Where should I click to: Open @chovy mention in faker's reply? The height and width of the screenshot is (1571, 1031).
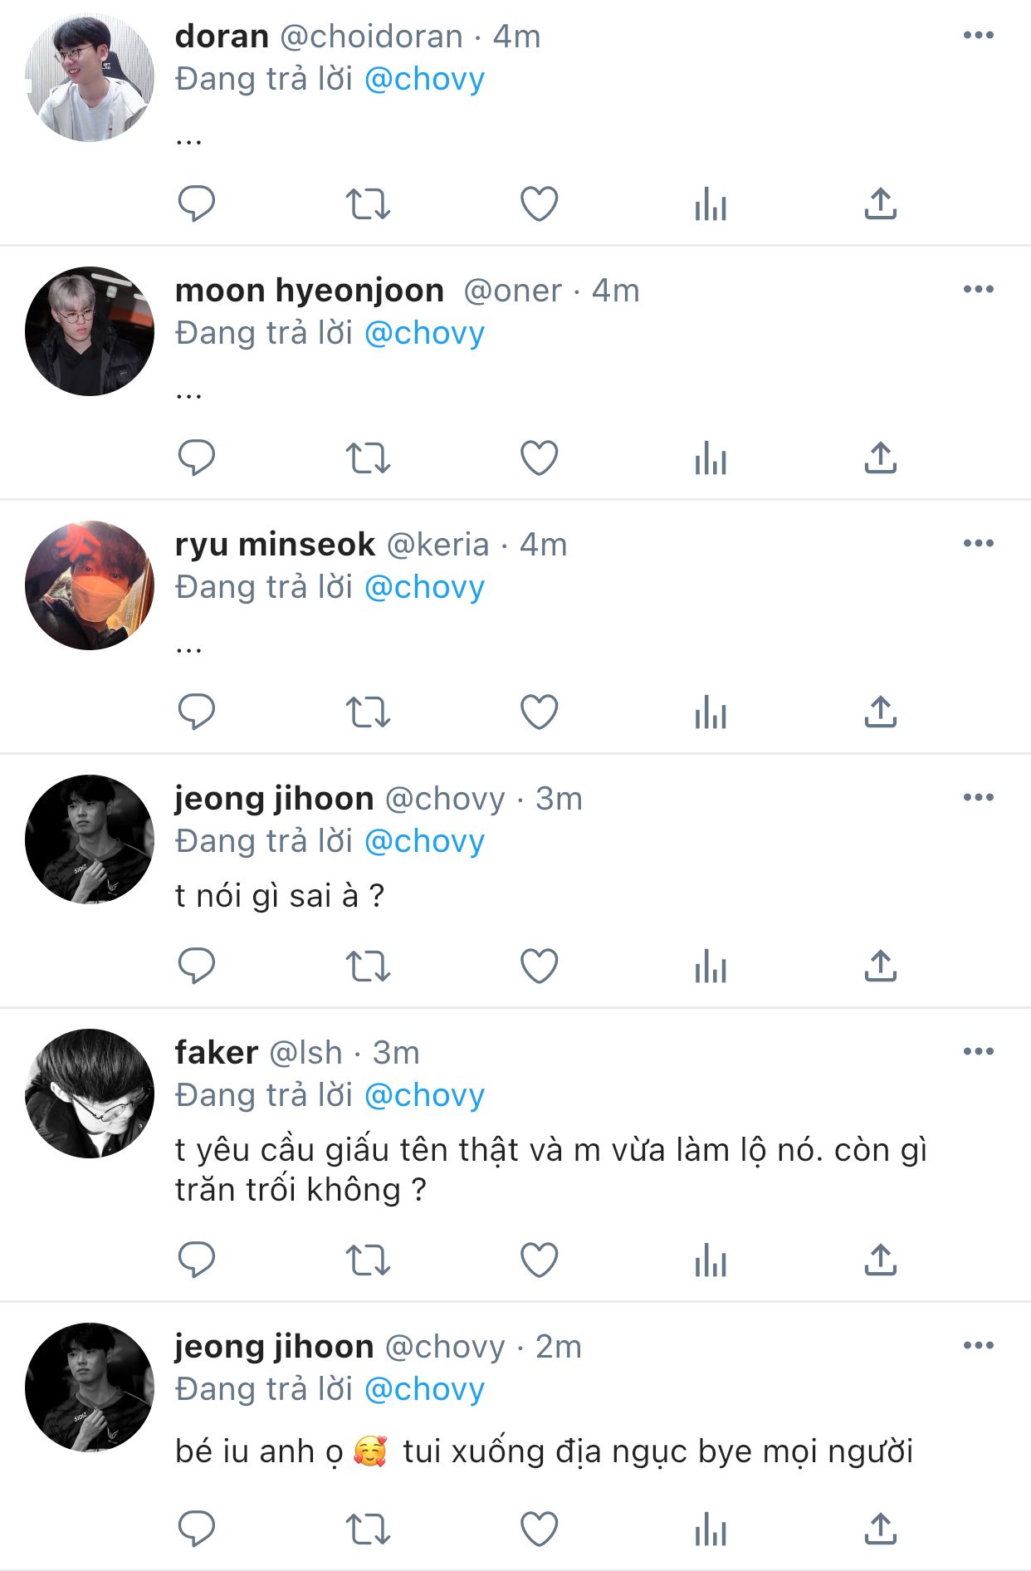(x=424, y=1095)
